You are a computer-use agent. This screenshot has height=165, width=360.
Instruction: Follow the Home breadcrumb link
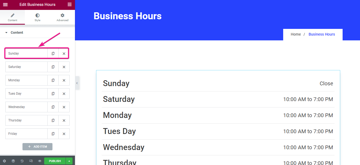click(296, 34)
